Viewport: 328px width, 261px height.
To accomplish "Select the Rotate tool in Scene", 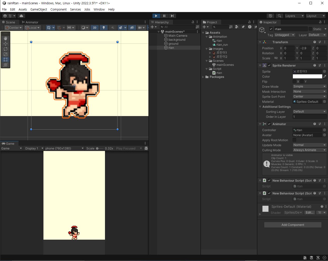I will (6, 49).
